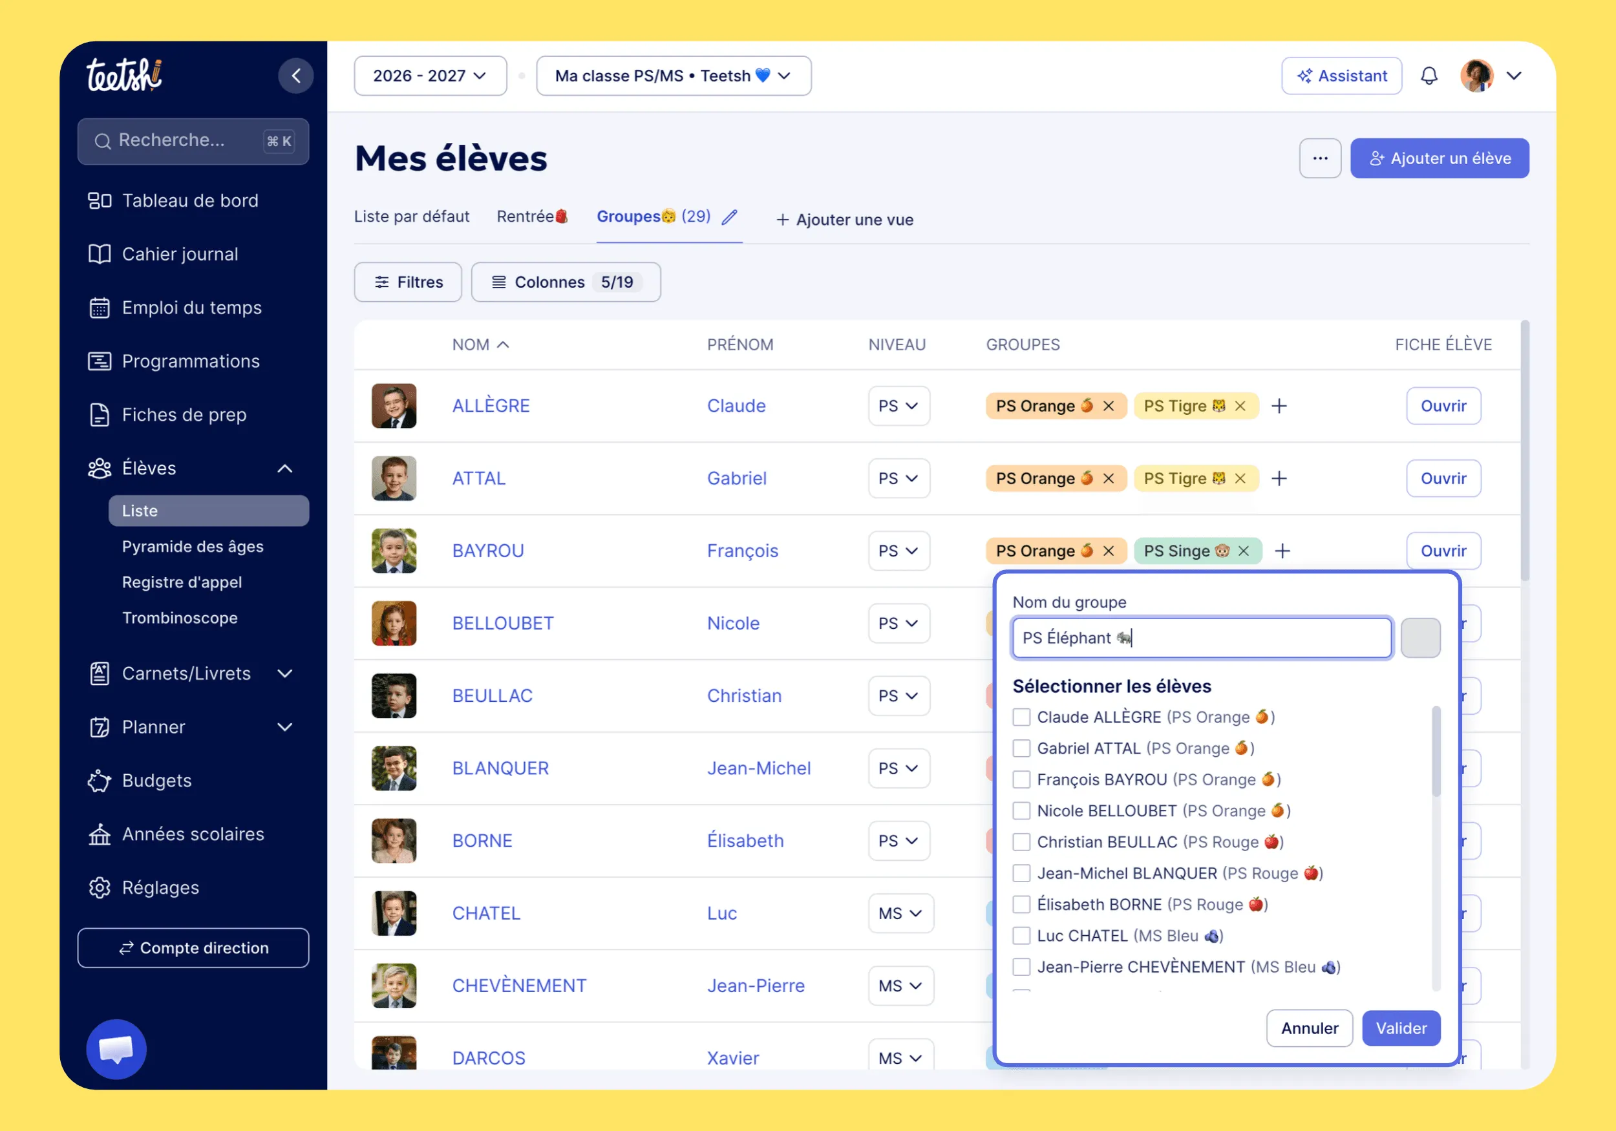Remove PS Singe tag from BAYROU row
1616x1131 pixels.
1244,551
